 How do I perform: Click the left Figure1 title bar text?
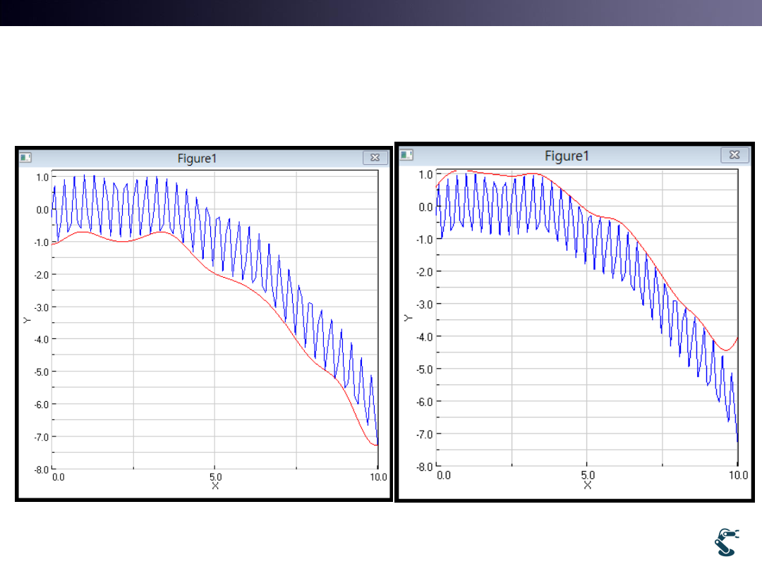tap(197, 159)
